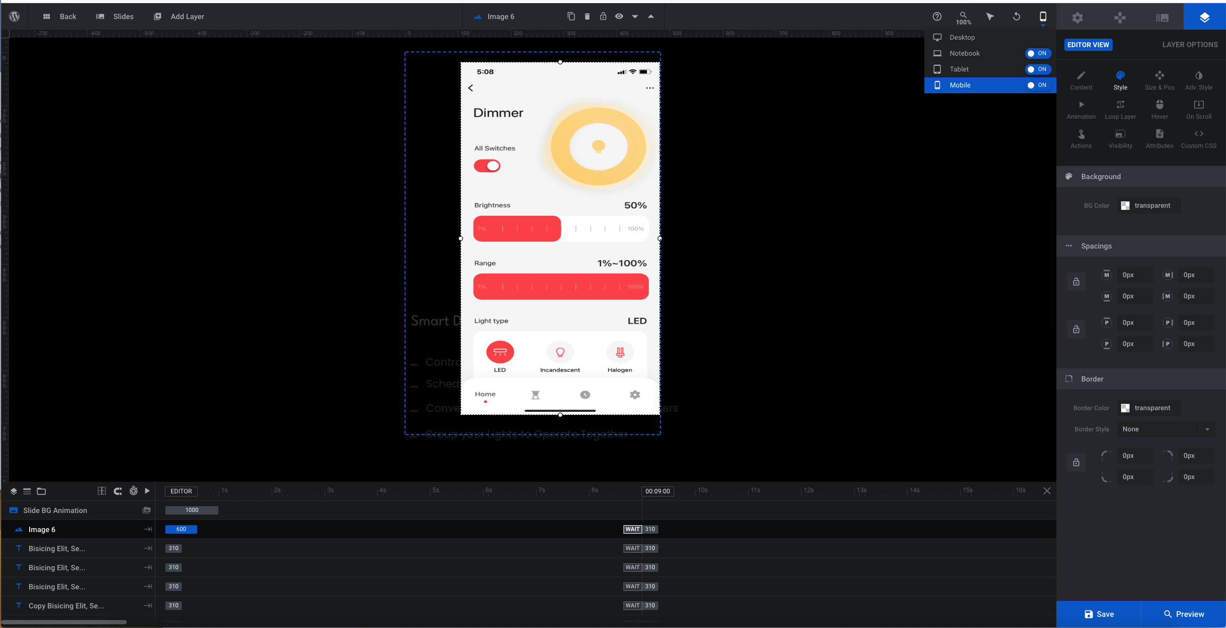Screen dimensions: 1226x628
Task: Click the EDITOR VIEW button
Action: pyautogui.click(x=1088, y=45)
